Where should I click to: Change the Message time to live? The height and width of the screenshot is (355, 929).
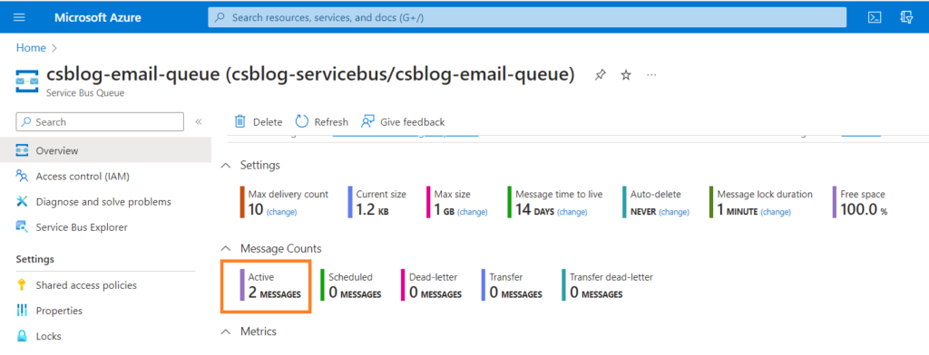coord(572,212)
